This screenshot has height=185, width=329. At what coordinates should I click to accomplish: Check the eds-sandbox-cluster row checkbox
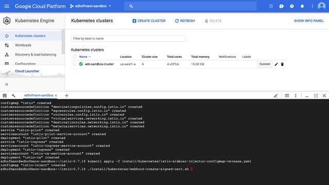pos(75,64)
